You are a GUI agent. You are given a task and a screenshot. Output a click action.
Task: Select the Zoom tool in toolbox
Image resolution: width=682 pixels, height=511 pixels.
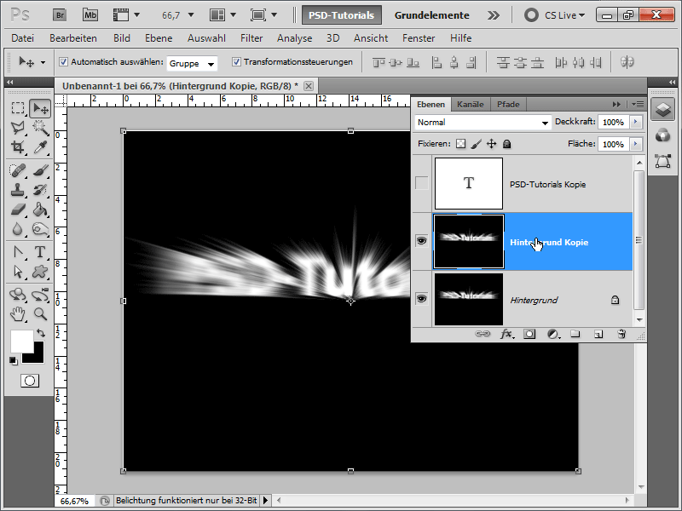39,314
